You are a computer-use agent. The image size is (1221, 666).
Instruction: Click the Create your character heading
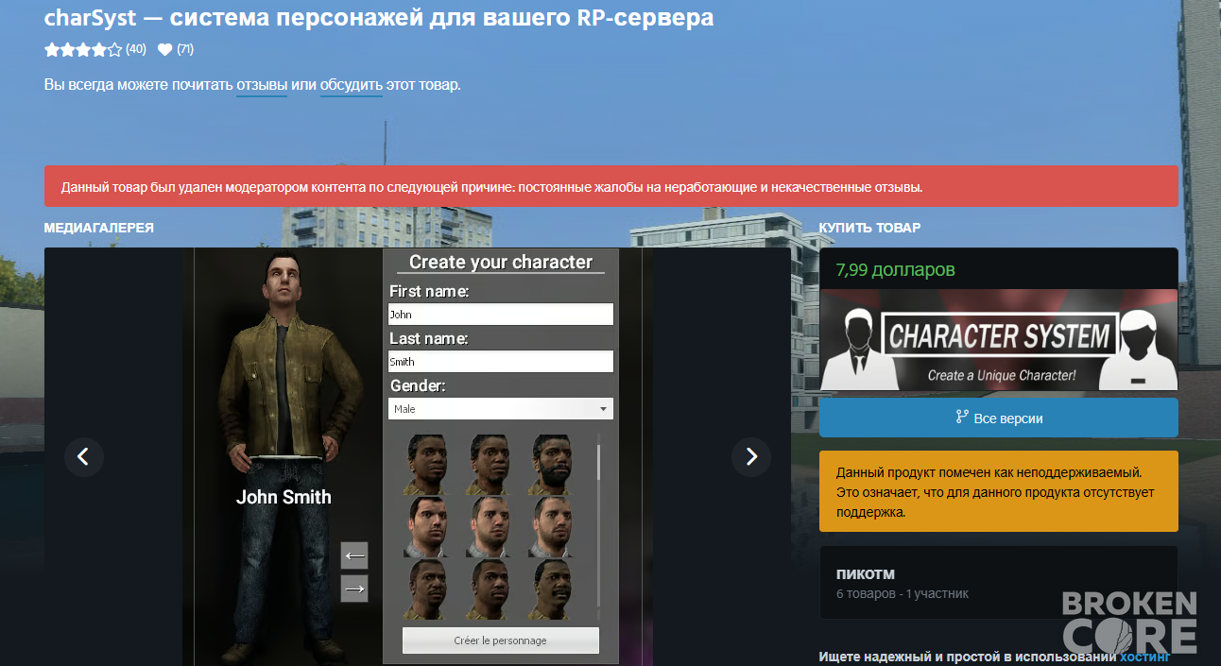(x=501, y=262)
